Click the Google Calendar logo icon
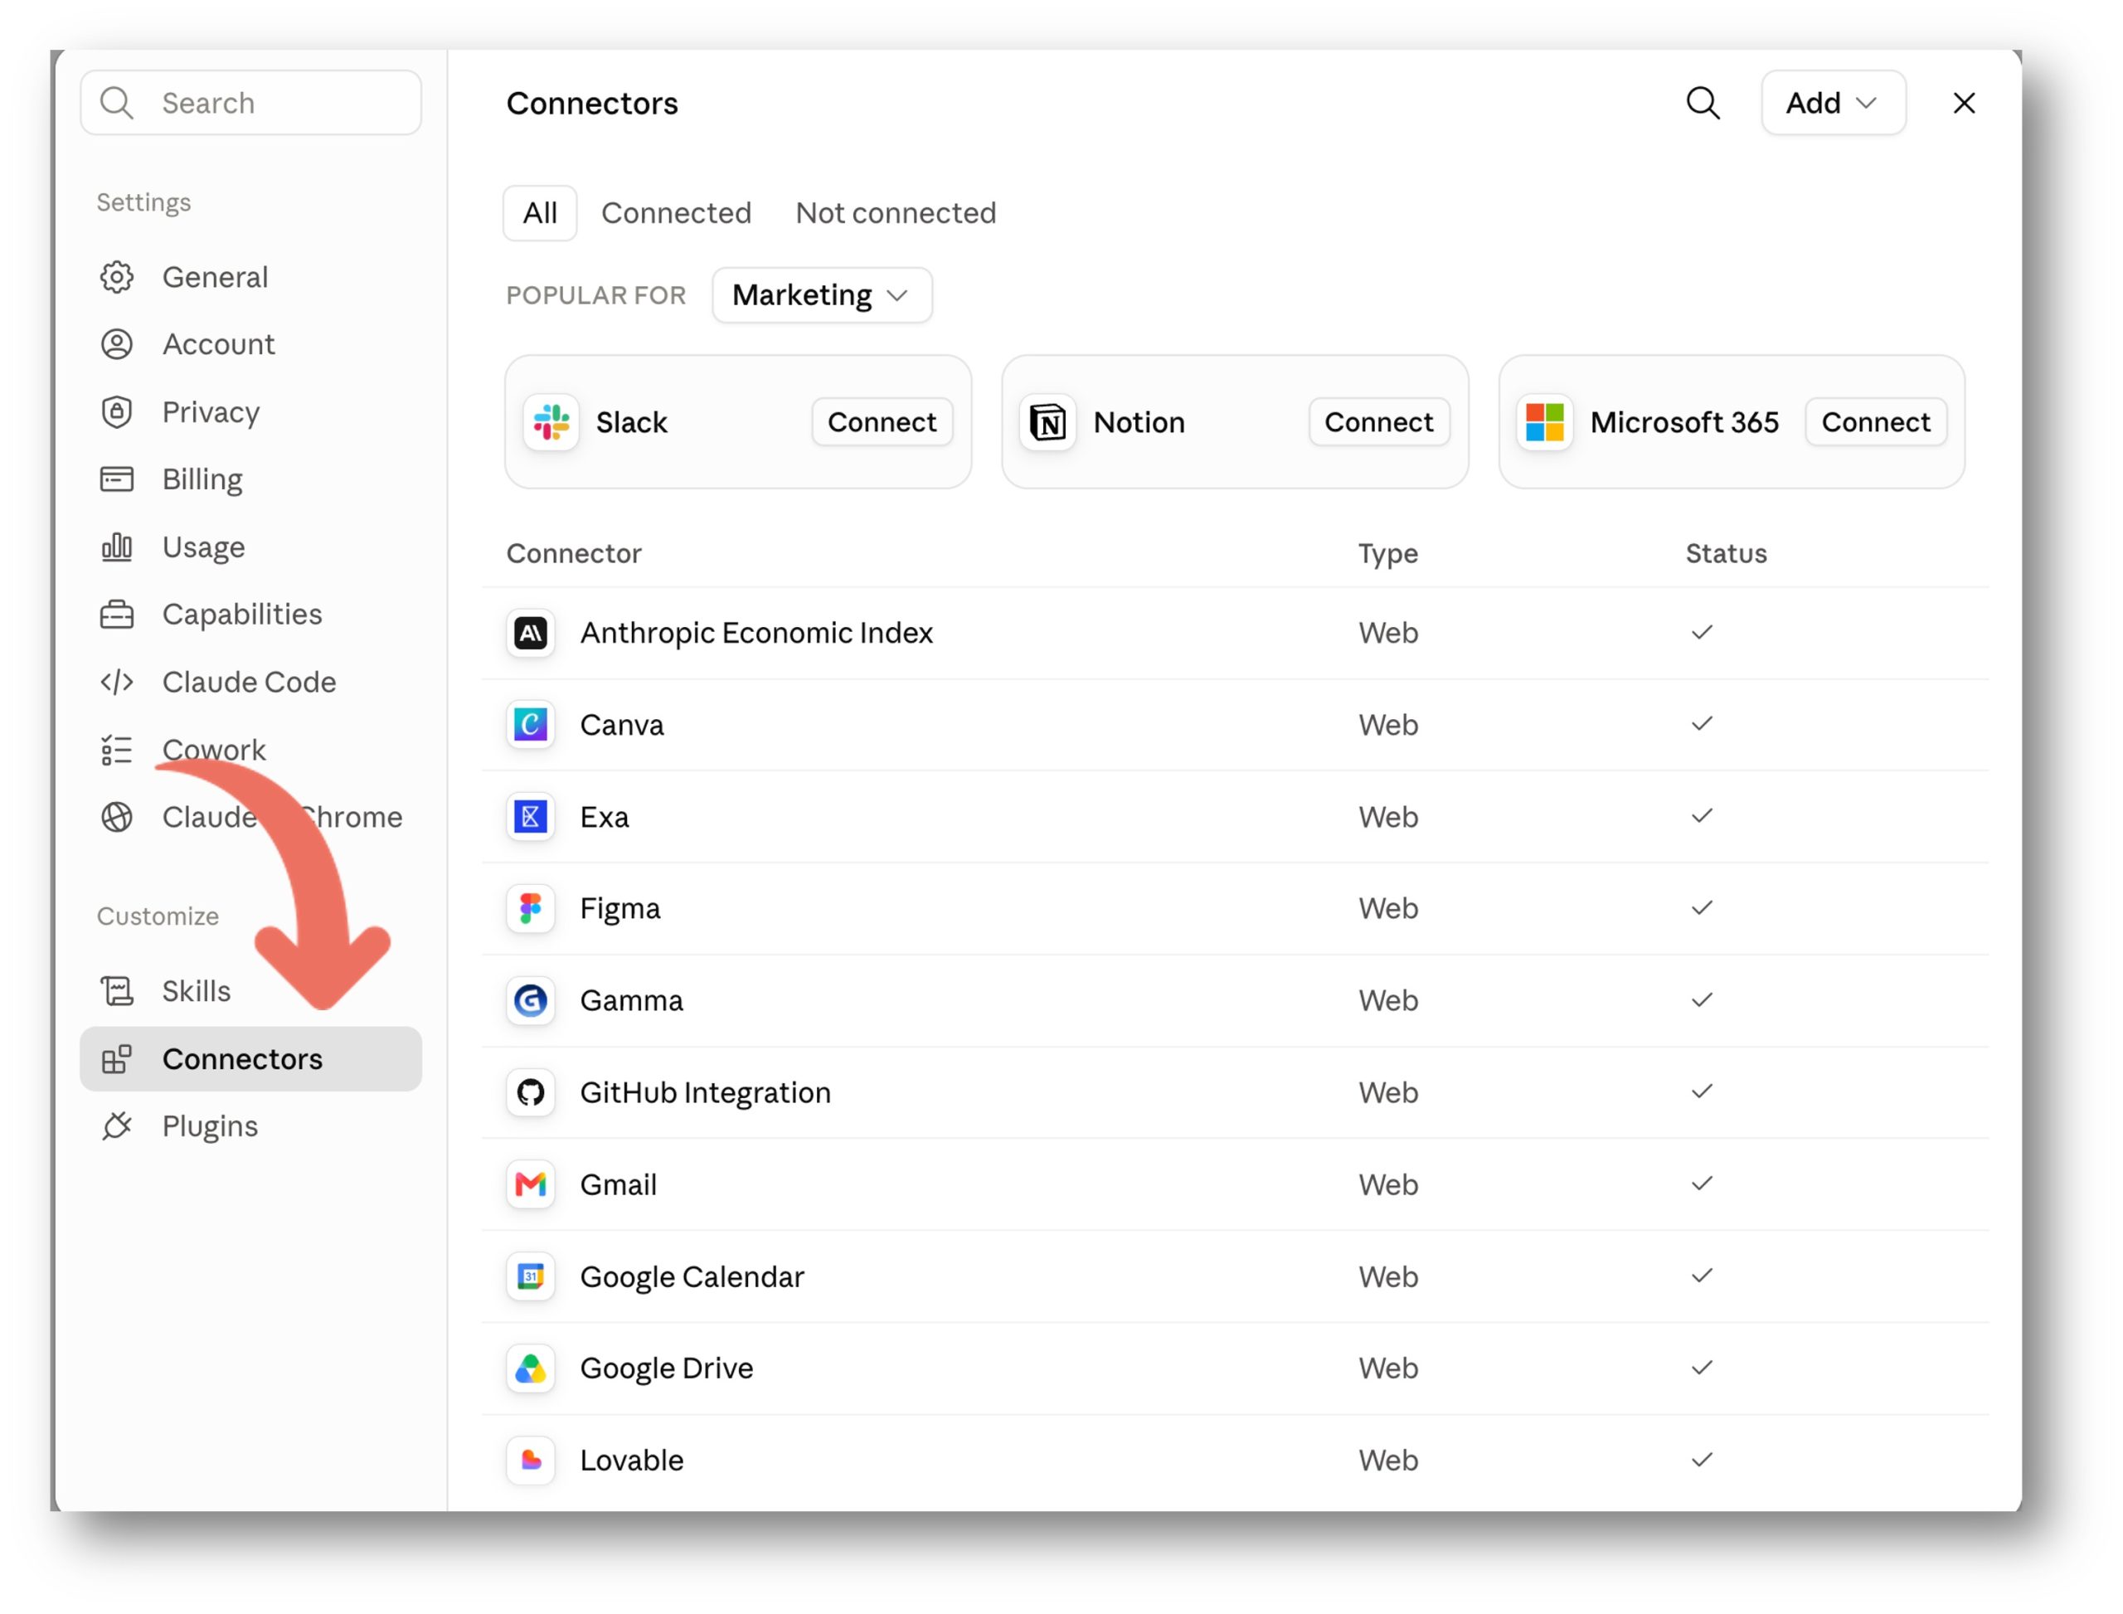Viewport: 2123px width, 1614px height. (x=530, y=1276)
